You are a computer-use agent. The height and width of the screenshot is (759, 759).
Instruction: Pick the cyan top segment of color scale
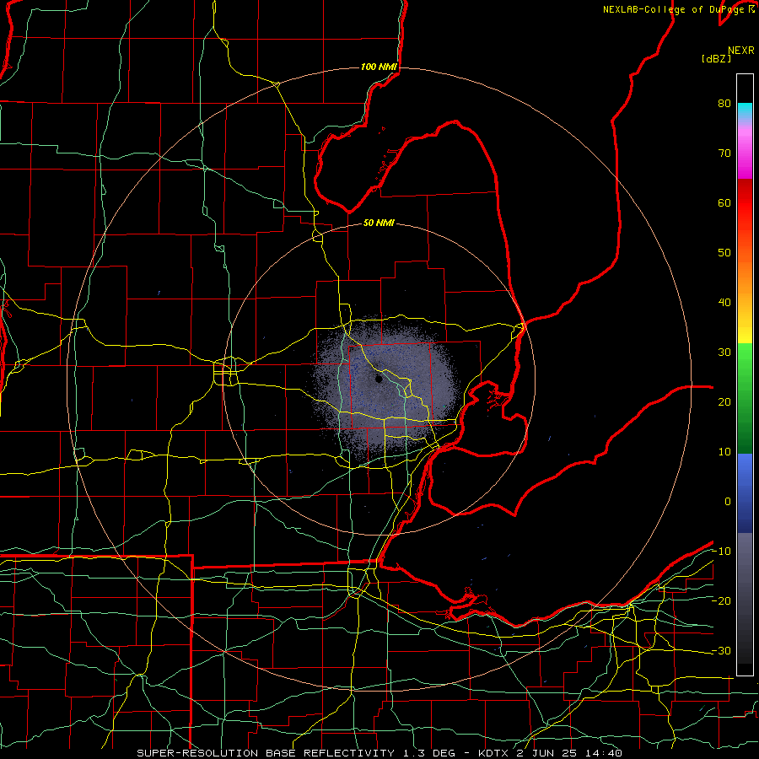745,111
